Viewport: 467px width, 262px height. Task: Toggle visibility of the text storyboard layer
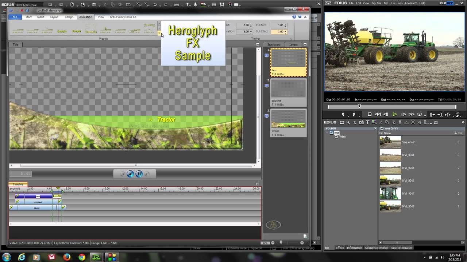click(266, 55)
